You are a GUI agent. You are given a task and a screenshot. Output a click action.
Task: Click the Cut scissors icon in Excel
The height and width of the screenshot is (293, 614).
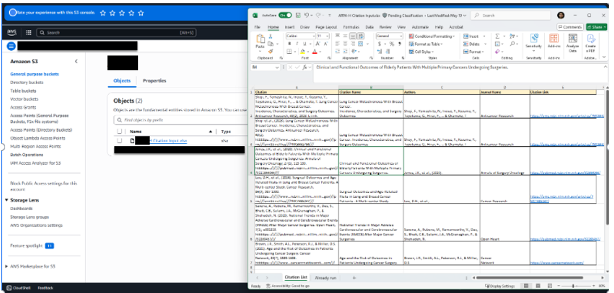[x=270, y=36]
